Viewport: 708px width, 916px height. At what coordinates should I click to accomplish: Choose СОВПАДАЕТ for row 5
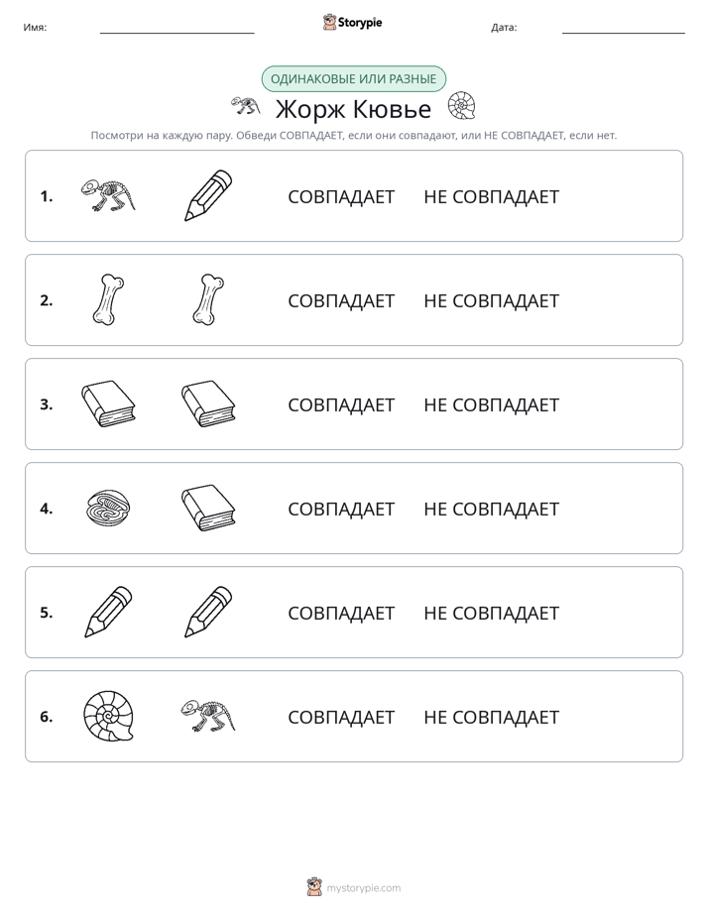[x=341, y=613]
